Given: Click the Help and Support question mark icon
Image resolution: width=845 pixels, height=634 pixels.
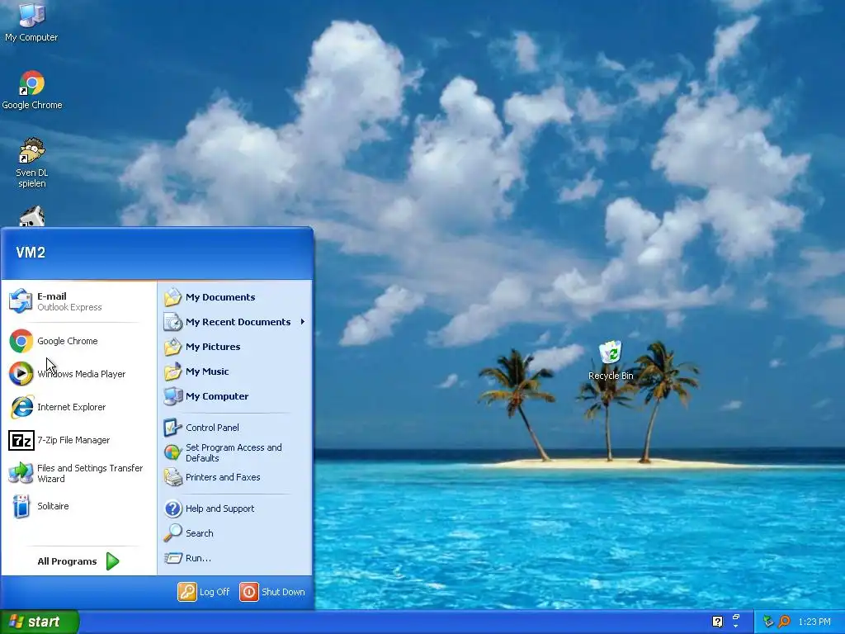Looking at the screenshot, I should coord(173,509).
